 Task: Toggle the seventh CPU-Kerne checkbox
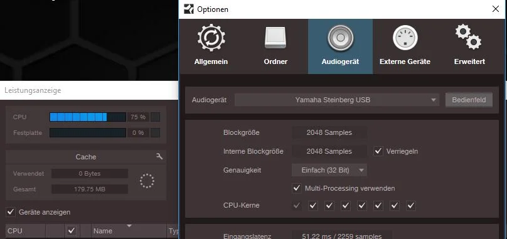click(x=395, y=205)
